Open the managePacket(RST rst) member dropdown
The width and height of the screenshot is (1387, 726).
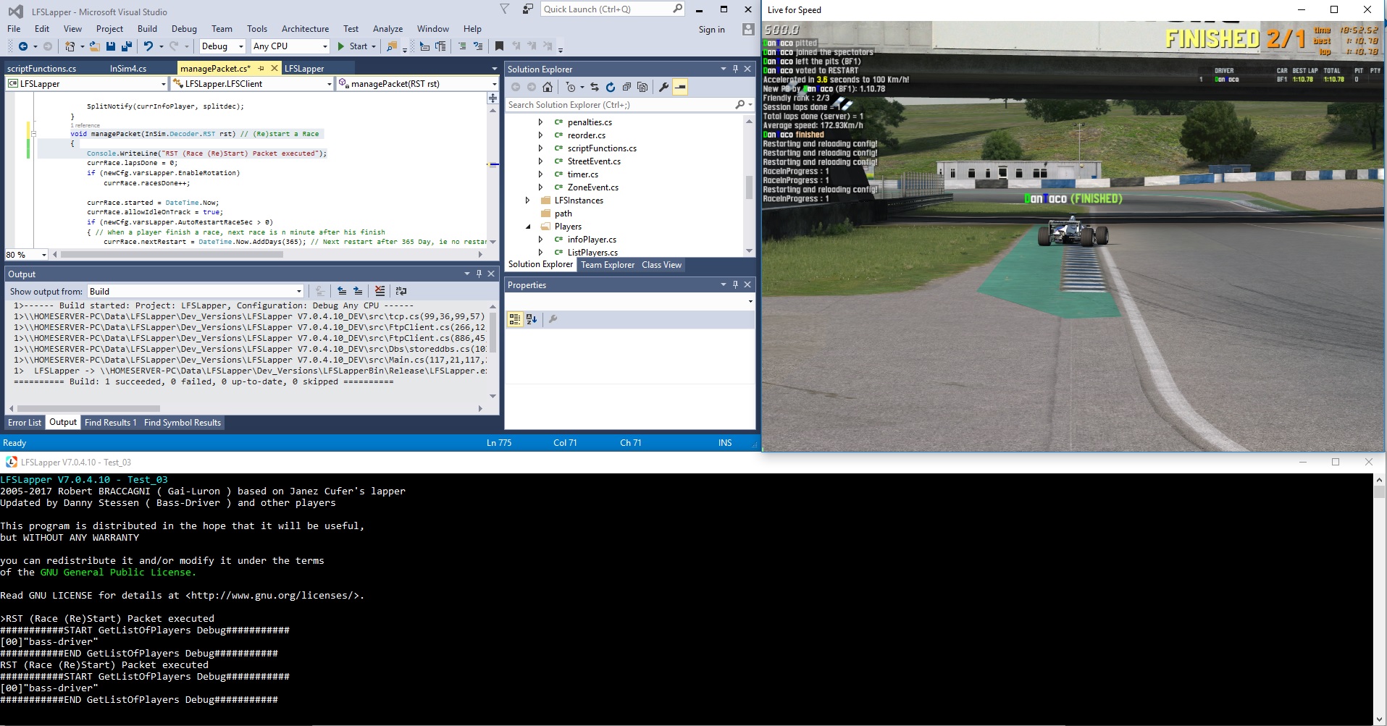[x=418, y=84]
